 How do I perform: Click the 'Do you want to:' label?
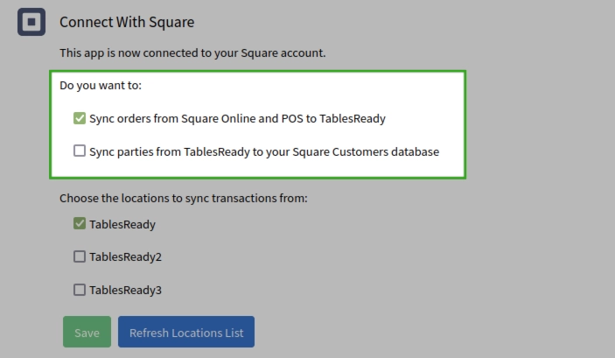(101, 85)
